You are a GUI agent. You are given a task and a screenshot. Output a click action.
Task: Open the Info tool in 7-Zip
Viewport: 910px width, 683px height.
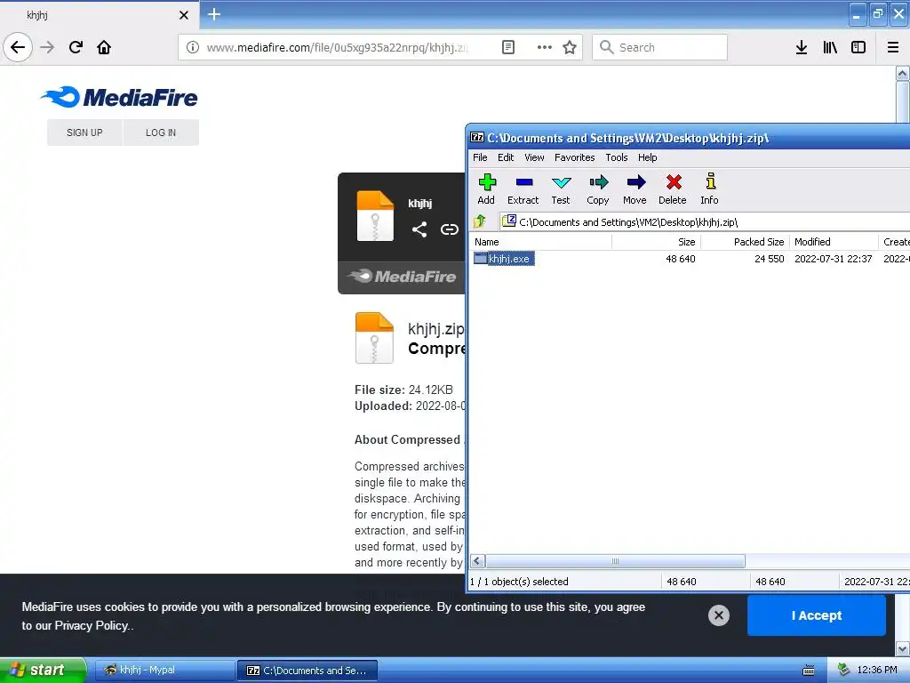point(710,189)
